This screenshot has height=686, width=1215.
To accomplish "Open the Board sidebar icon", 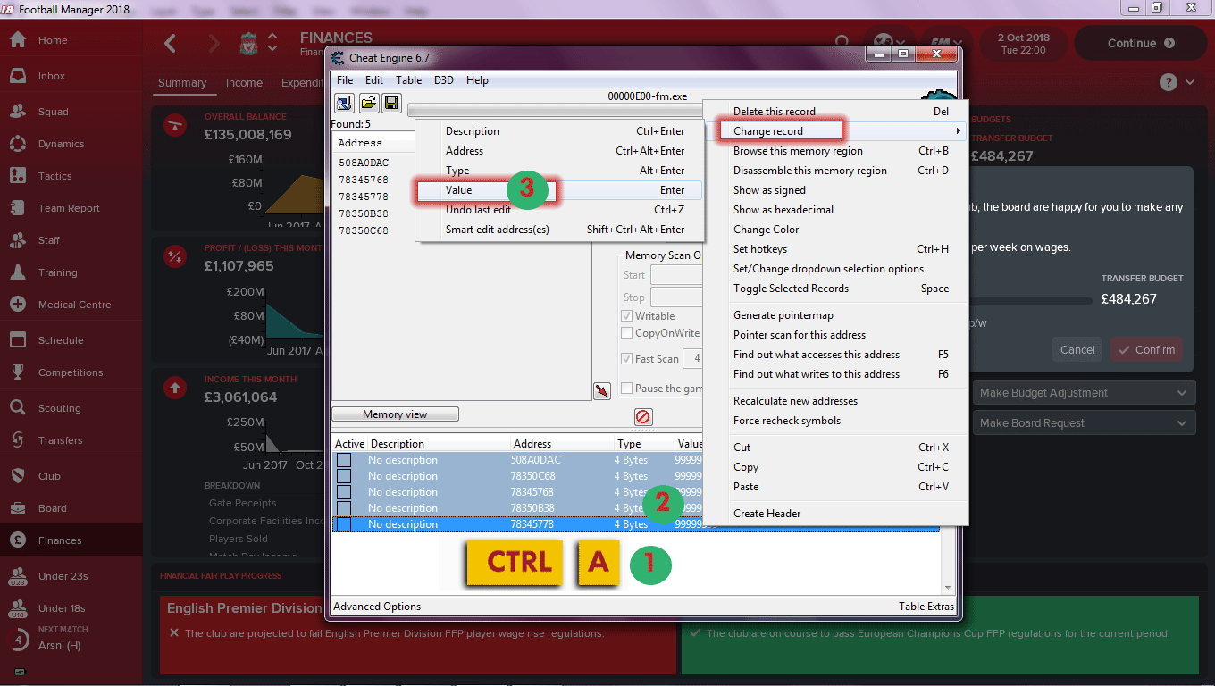I will [x=17, y=508].
